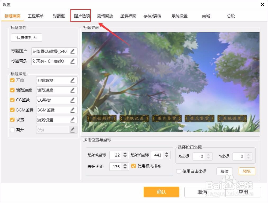
Task: Click 音乐鉴赏 button in title preview
Action: [x=199, y=118]
